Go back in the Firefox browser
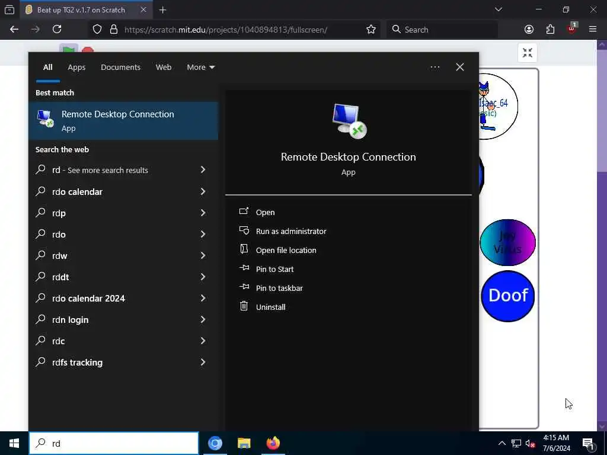Screen dimensions: 607x455 pyautogui.click(x=14, y=30)
